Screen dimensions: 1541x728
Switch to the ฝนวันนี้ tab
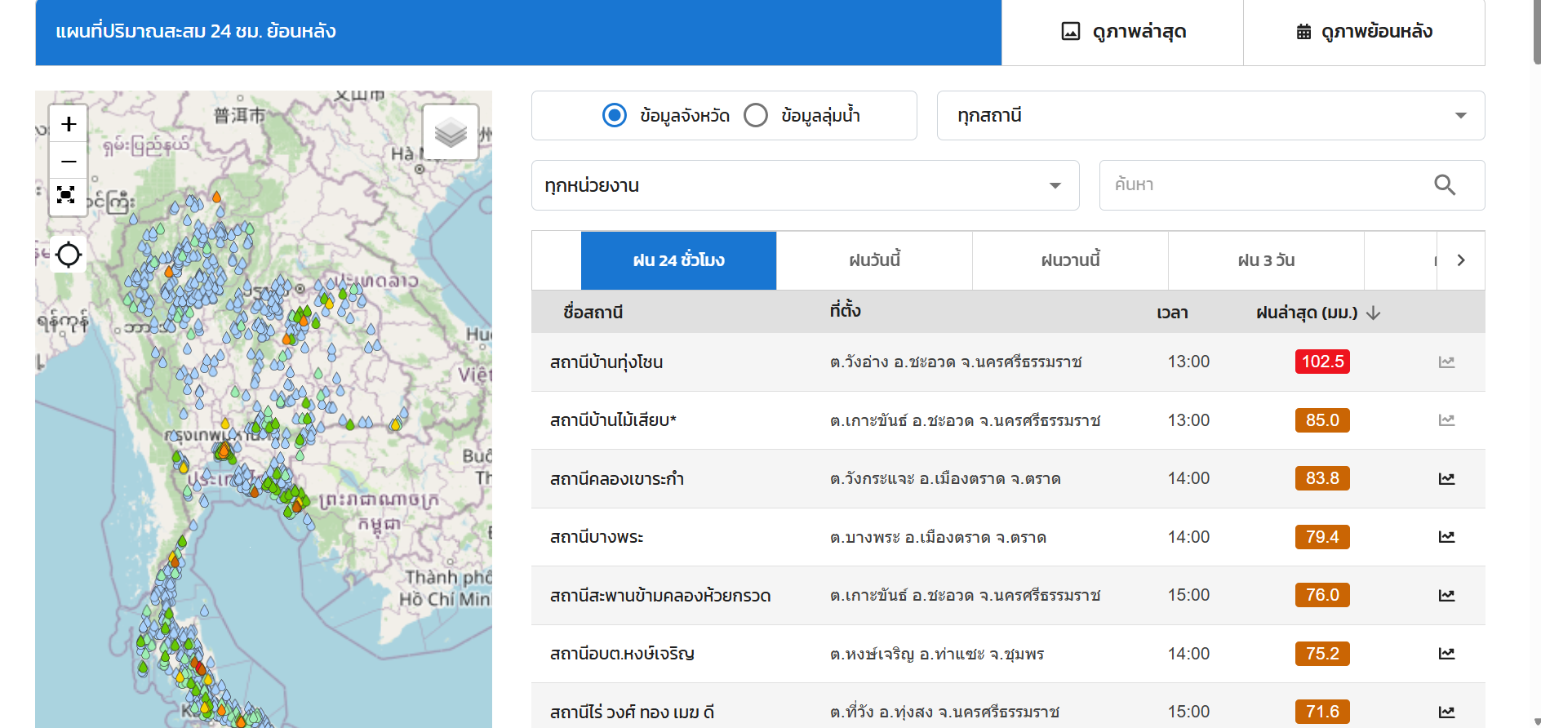click(x=874, y=260)
